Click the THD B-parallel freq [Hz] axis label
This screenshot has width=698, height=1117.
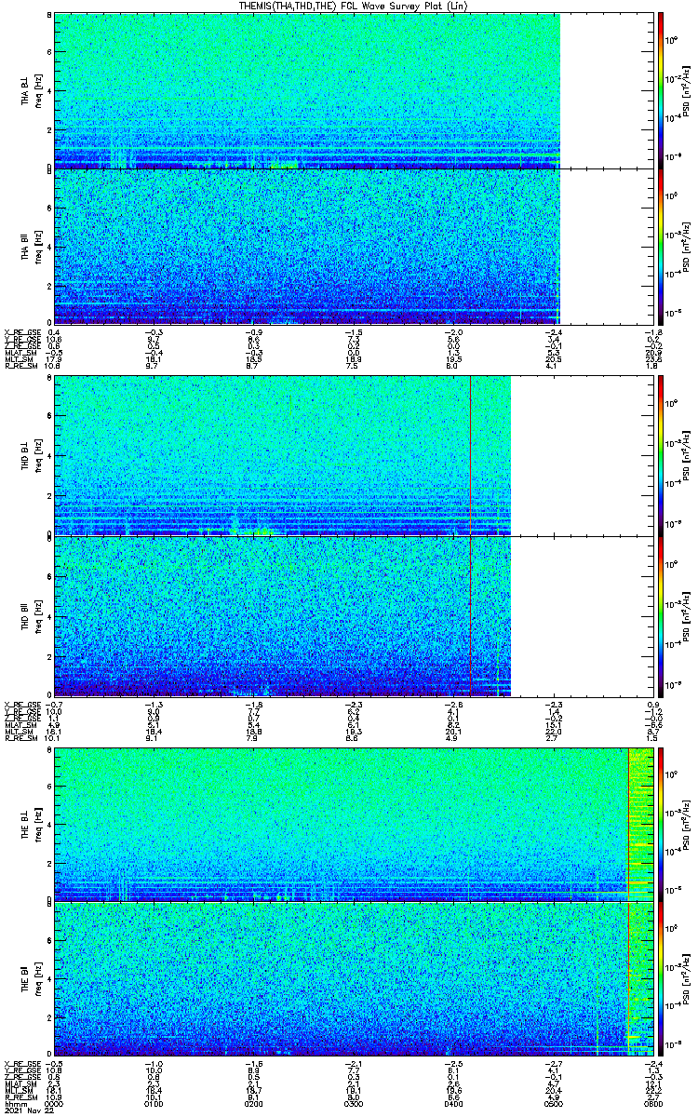click(37, 615)
